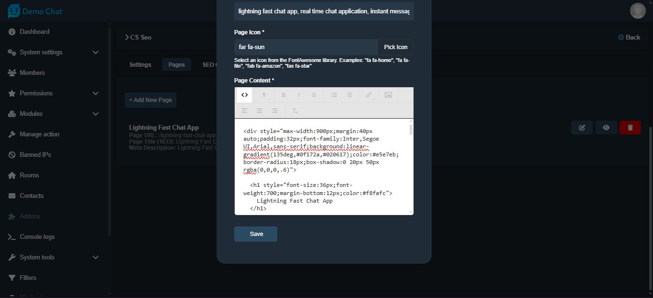Click the Pick Icon button

point(395,47)
